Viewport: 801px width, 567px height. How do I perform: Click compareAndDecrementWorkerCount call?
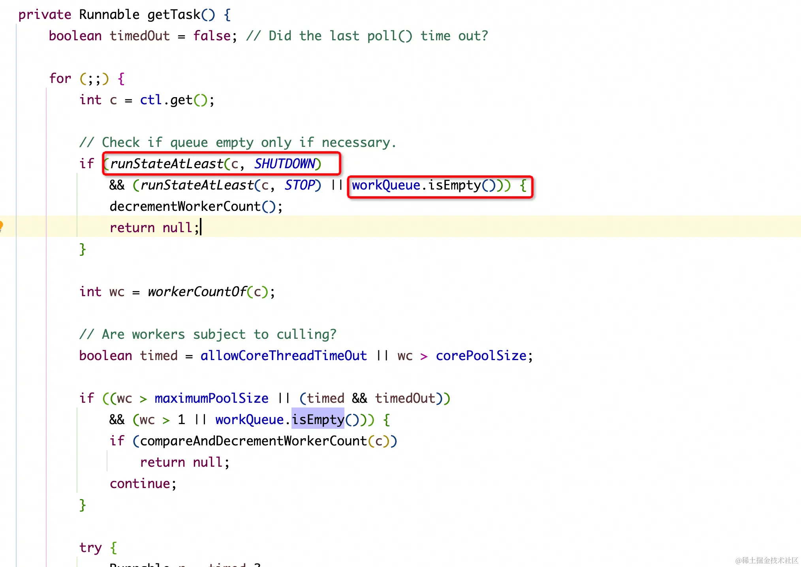coord(253,441)
